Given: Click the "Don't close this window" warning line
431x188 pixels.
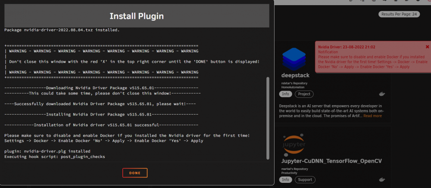Looking at the screenshot, I should point(134,62).
